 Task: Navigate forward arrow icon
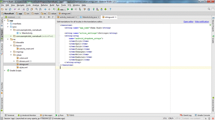49,9
